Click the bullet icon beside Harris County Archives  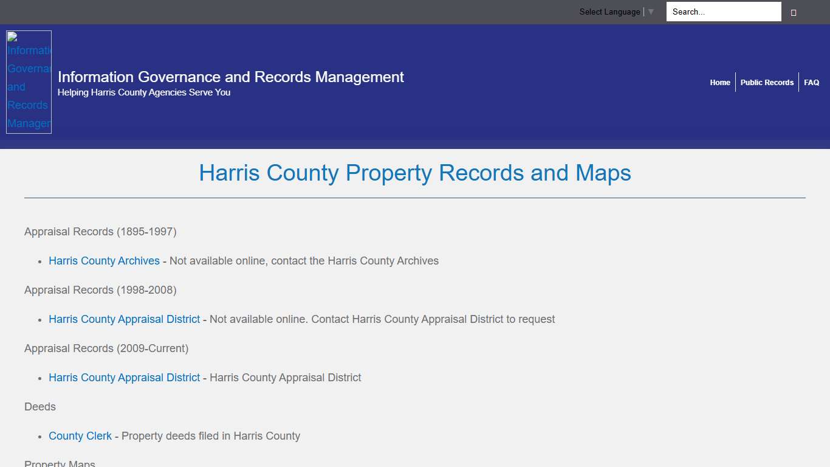click(39, 261)
